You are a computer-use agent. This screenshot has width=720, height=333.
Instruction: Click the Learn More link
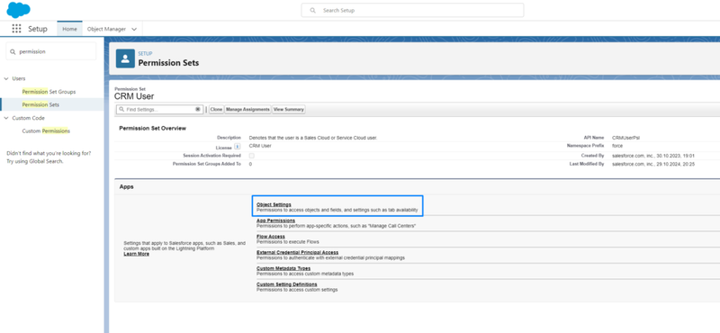pos(137,254)
